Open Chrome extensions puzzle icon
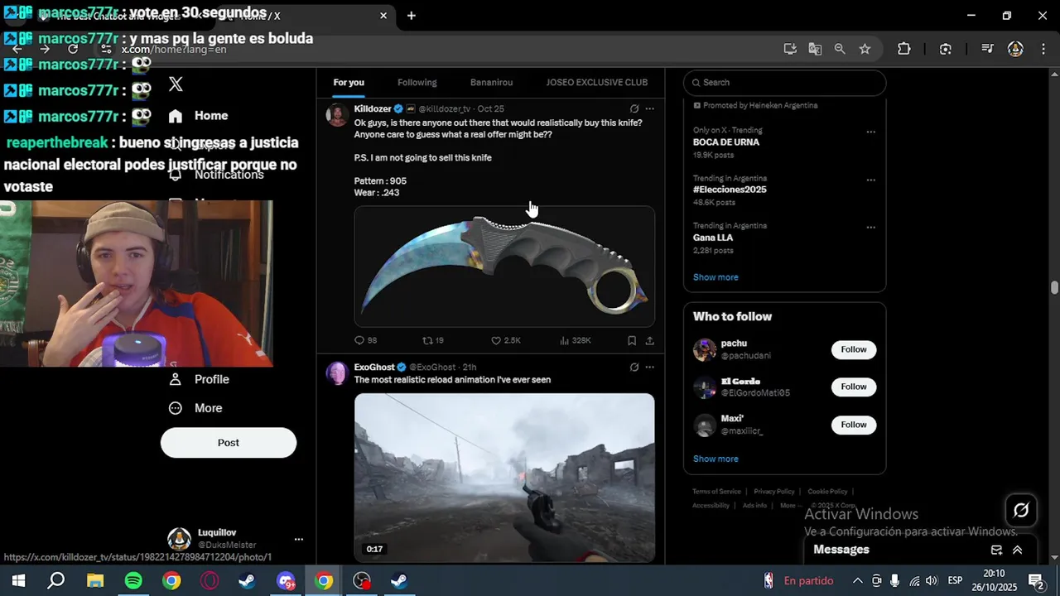The width and height of the screenshot is (1060, 596). tap(904, 49)
